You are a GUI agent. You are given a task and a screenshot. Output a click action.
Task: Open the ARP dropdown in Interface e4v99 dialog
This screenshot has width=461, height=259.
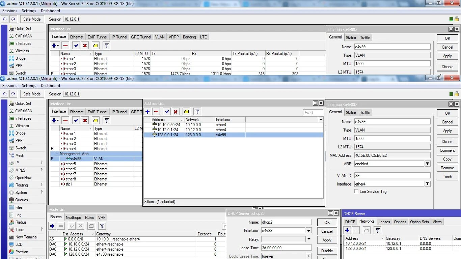(427, 164)
